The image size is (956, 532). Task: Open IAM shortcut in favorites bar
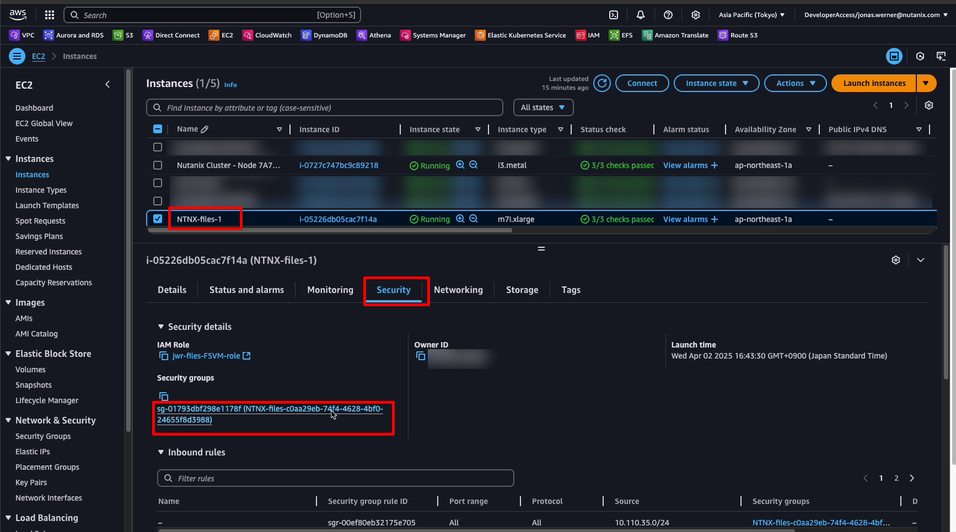(588, 35)
